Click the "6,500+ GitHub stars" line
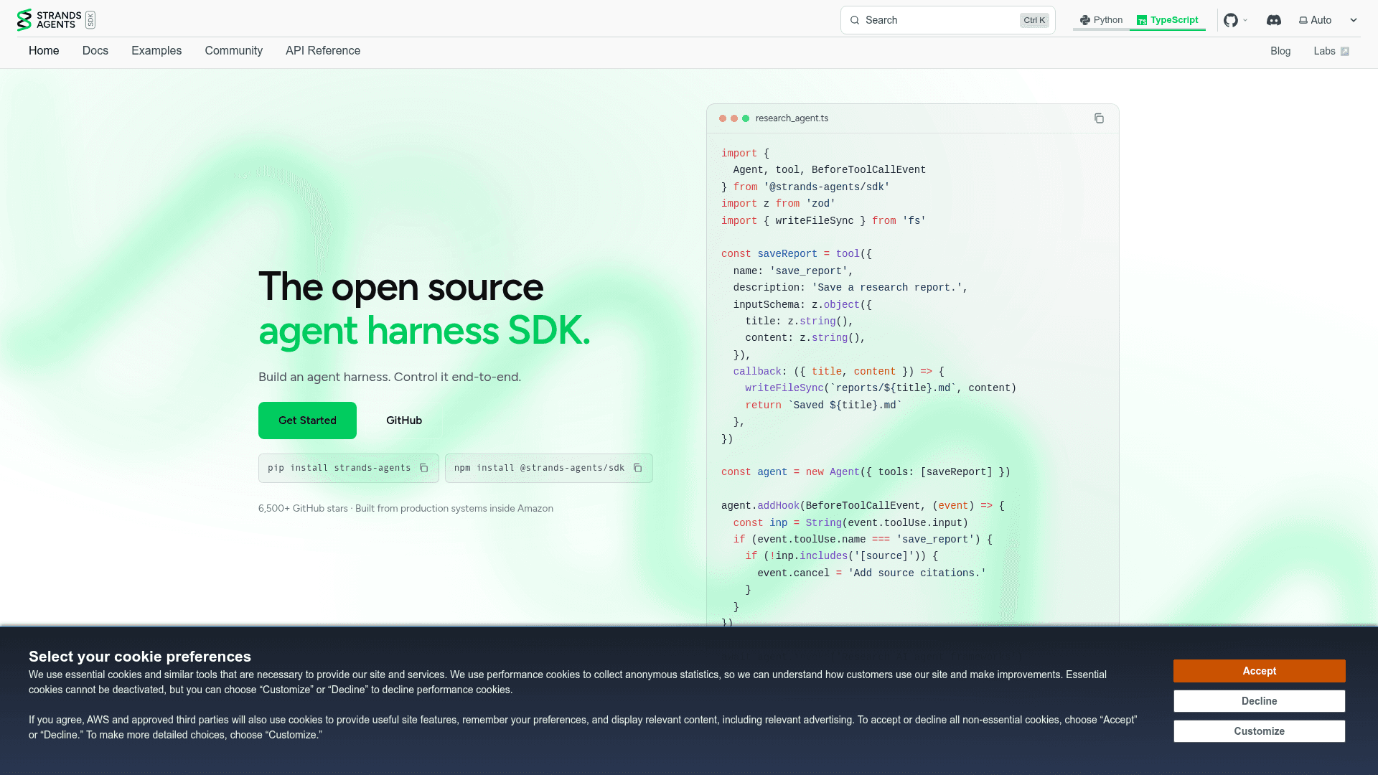This screenshot has width=1378, height=775. [x=406, y=509]
